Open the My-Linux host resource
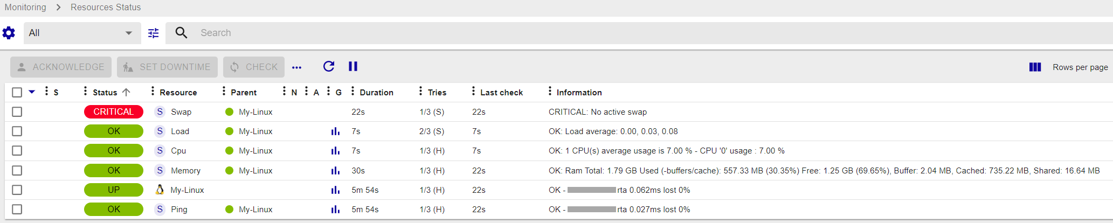 click(187, 190)
